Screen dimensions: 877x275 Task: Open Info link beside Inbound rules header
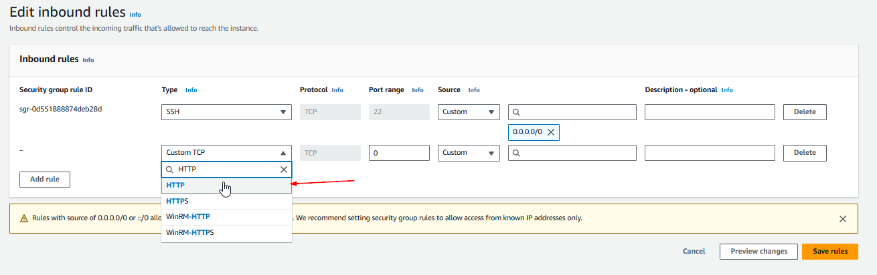88,59
